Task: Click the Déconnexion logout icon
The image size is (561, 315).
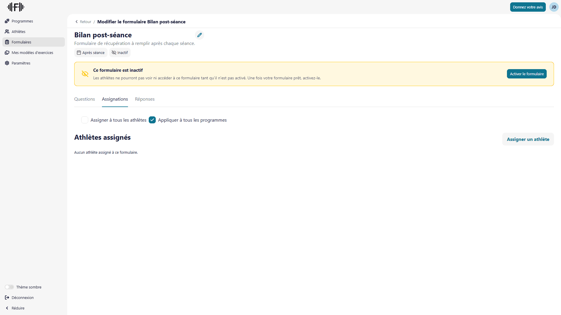Action: coord(7,297)
